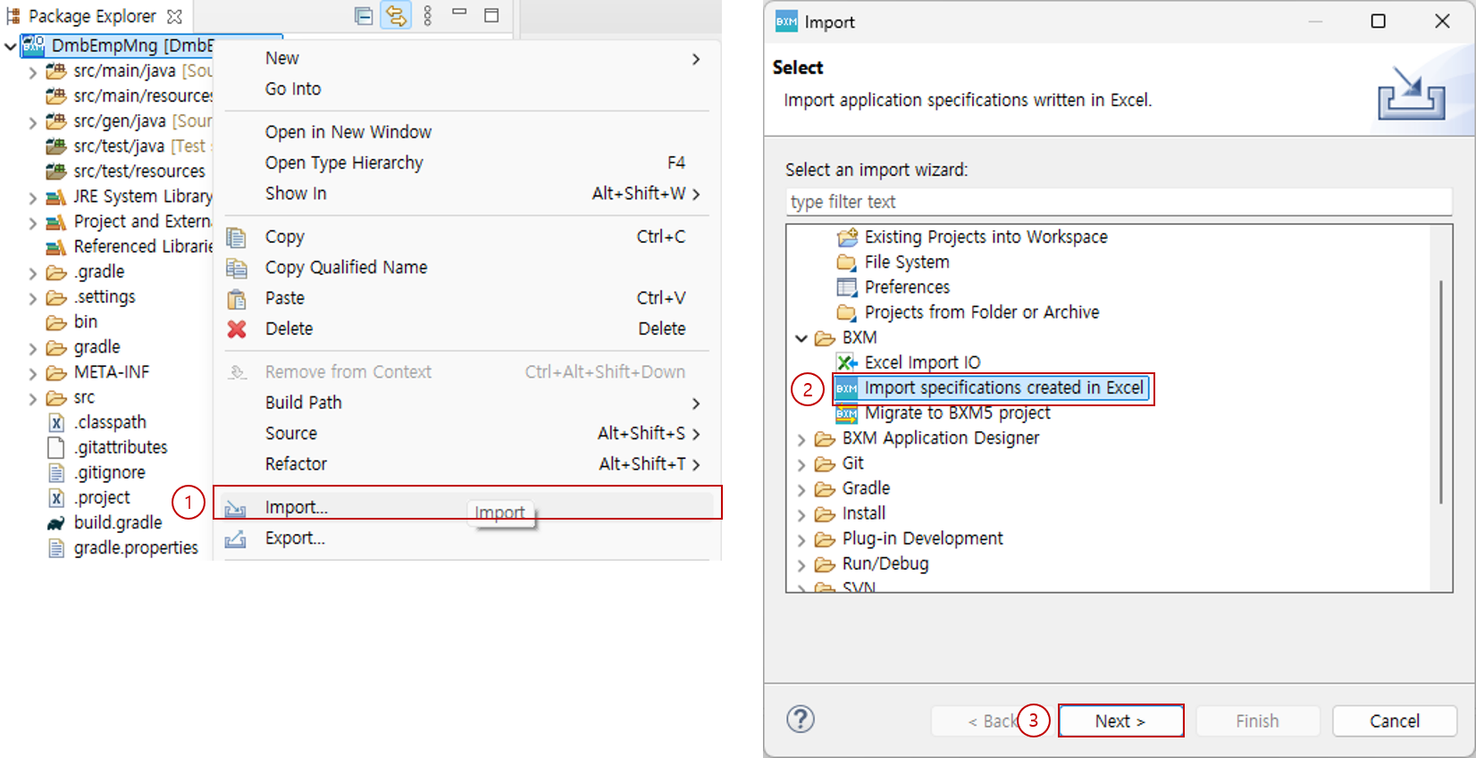Open the Show In submenu
Screen dimensions: 1476x758
point(467,193)
